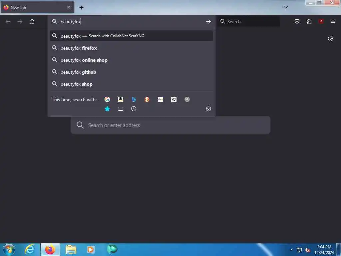The image size is (341, 256).
Task: Click the address bar containing beautyfox
Action: [131, 22]
